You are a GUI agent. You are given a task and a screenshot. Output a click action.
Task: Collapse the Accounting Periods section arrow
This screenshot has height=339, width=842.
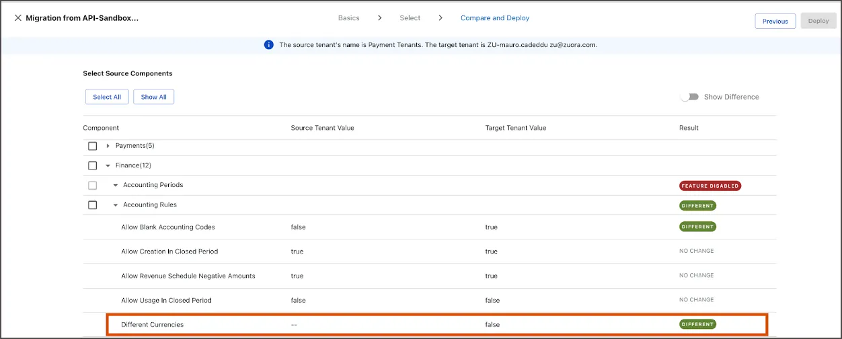116,185
